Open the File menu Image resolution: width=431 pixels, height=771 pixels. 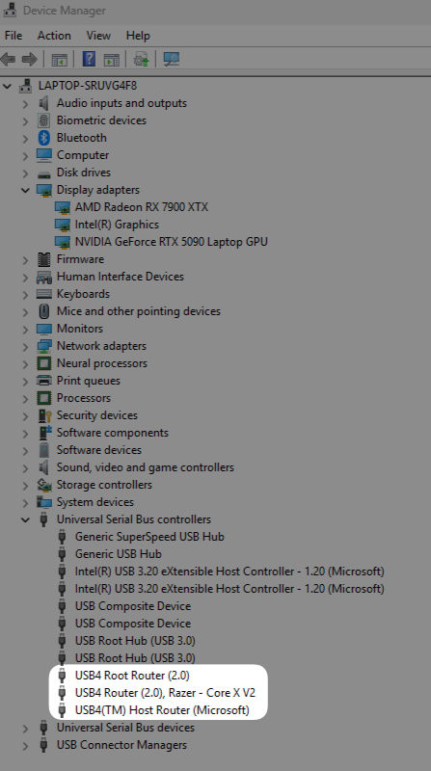click(x=13, y=36)
